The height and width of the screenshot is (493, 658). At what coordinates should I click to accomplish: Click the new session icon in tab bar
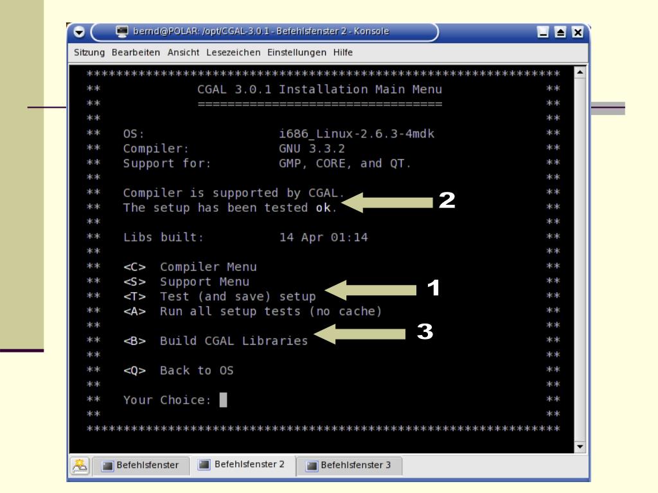click(80, 465)
